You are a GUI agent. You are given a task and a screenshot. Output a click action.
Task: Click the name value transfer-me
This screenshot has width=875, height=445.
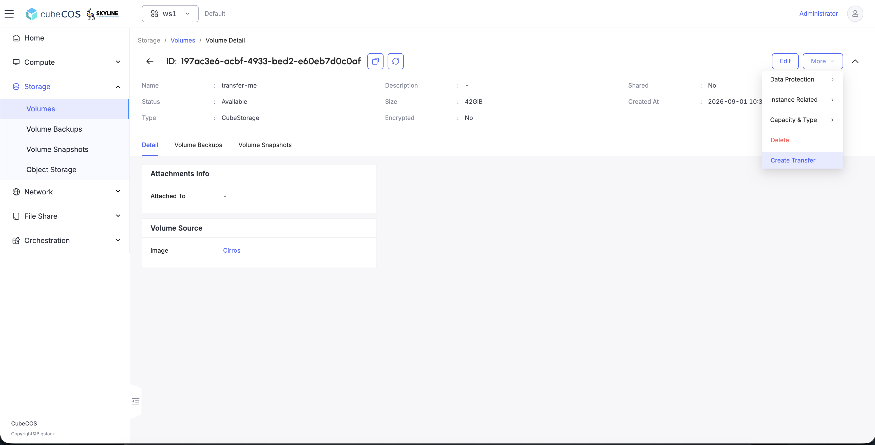[x=239, y=86]
